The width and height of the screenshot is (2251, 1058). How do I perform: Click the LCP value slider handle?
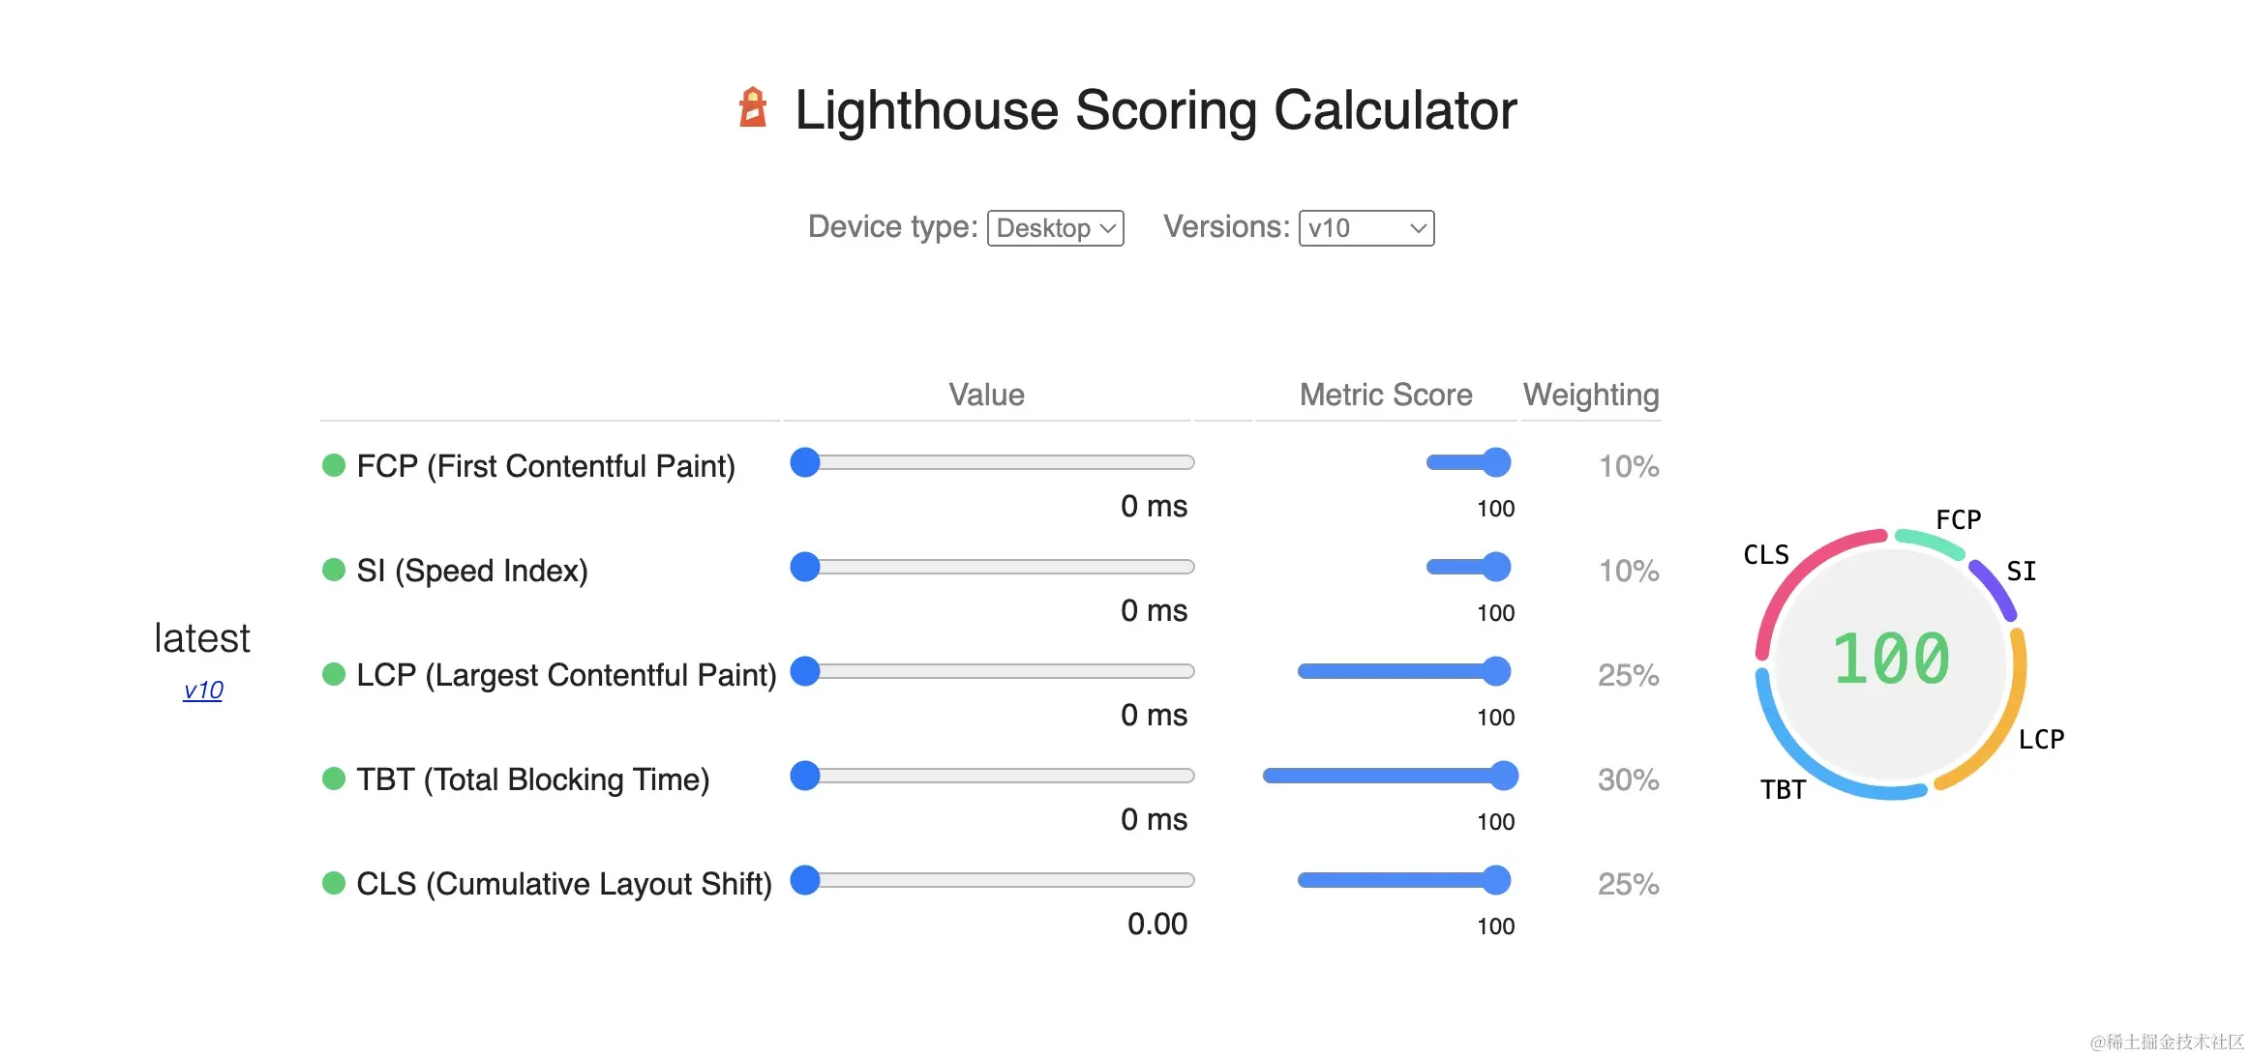805,672
